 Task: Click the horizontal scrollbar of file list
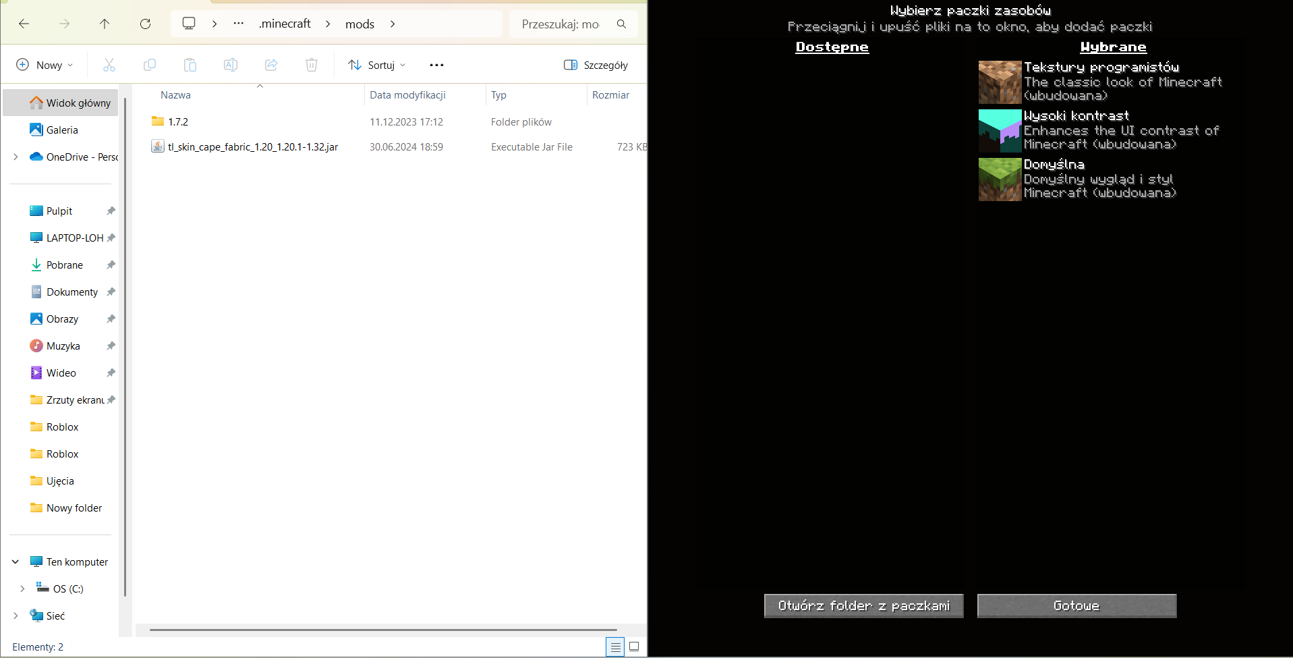(383, 630)
